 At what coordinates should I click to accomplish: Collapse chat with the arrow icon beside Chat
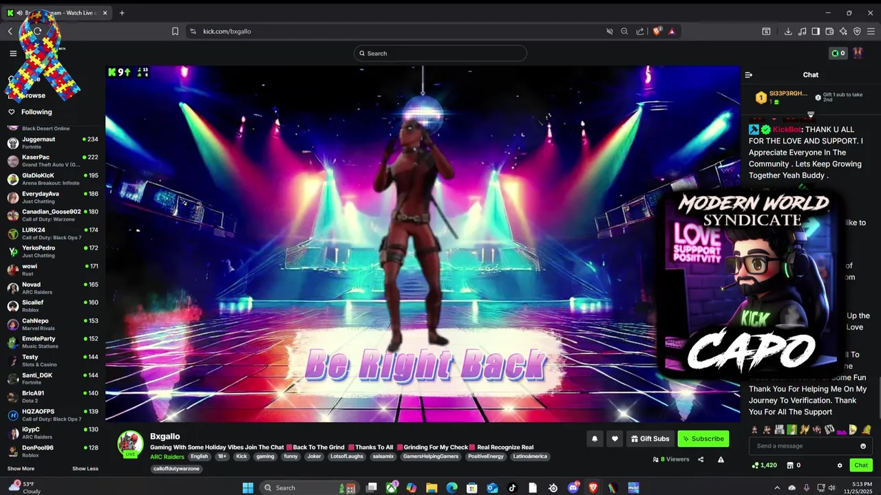point(749,75)
